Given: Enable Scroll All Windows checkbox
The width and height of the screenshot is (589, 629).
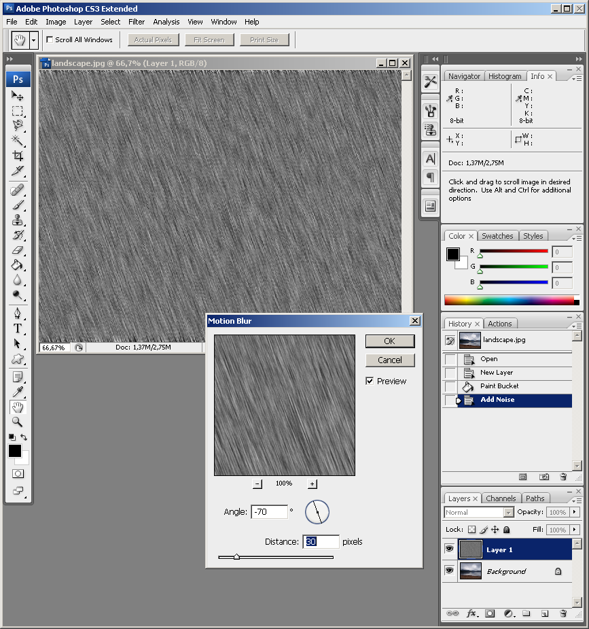Looking at the screenshot, I should tap(50, 40).
